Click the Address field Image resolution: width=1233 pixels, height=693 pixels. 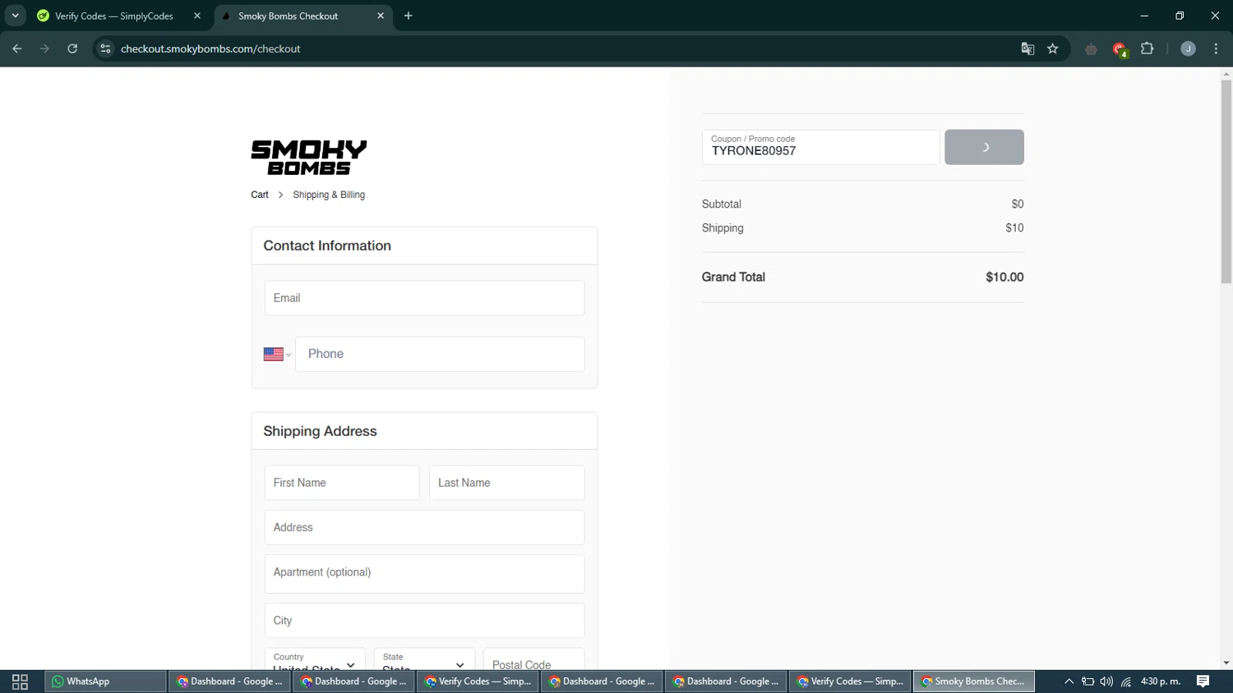424,527
